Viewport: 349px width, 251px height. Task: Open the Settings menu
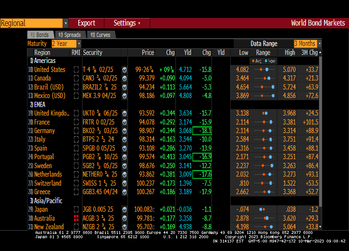click(x=127, y=23)
